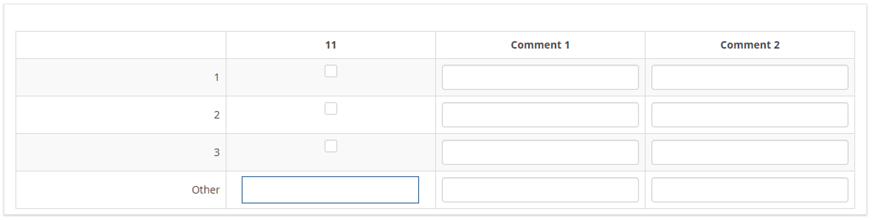The height and width of the screenshot is (220, 875).
Task: Click the Comment 2 field in Other row
Action: pos(749,190)
